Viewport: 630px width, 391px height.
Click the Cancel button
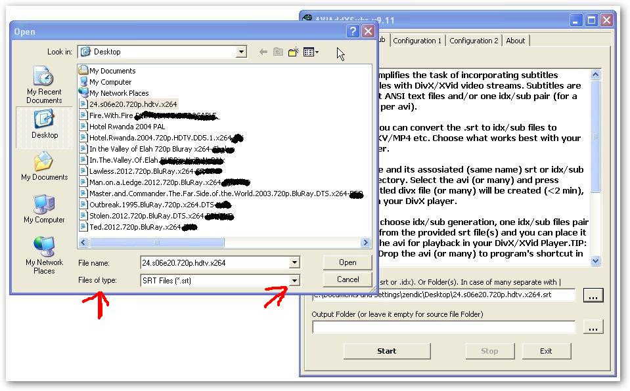(x=347, y=279)
